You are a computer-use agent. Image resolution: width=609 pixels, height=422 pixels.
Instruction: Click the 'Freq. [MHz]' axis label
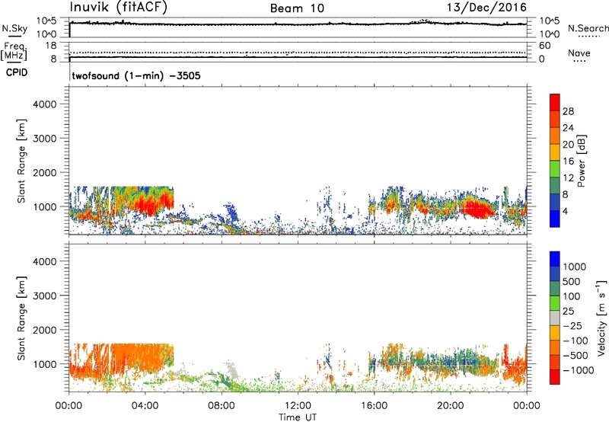14,51
